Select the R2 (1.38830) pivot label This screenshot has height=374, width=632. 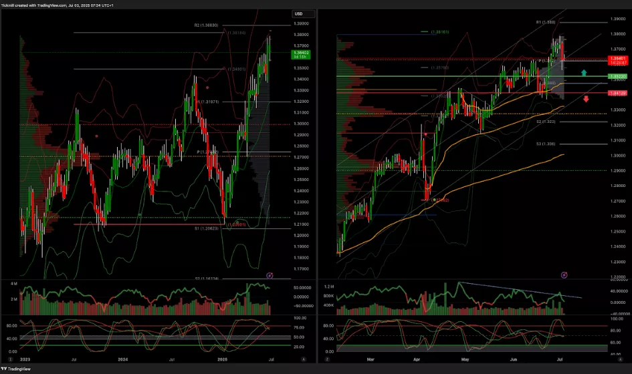(207, 25)
